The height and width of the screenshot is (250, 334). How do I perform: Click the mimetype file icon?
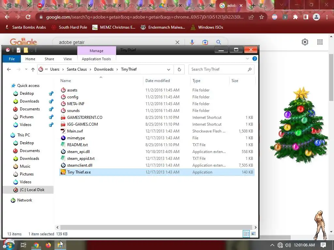(x=63, y=138)
